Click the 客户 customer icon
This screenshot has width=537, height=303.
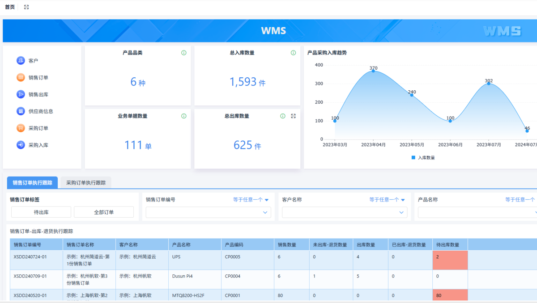[21, 60]
